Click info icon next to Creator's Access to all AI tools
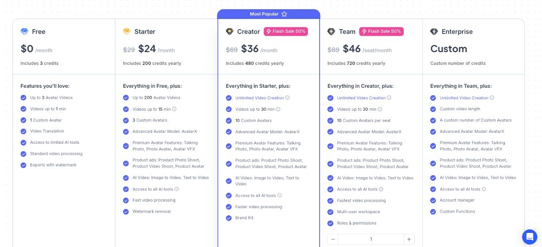542x247 pixels. [x=279, y=195]
